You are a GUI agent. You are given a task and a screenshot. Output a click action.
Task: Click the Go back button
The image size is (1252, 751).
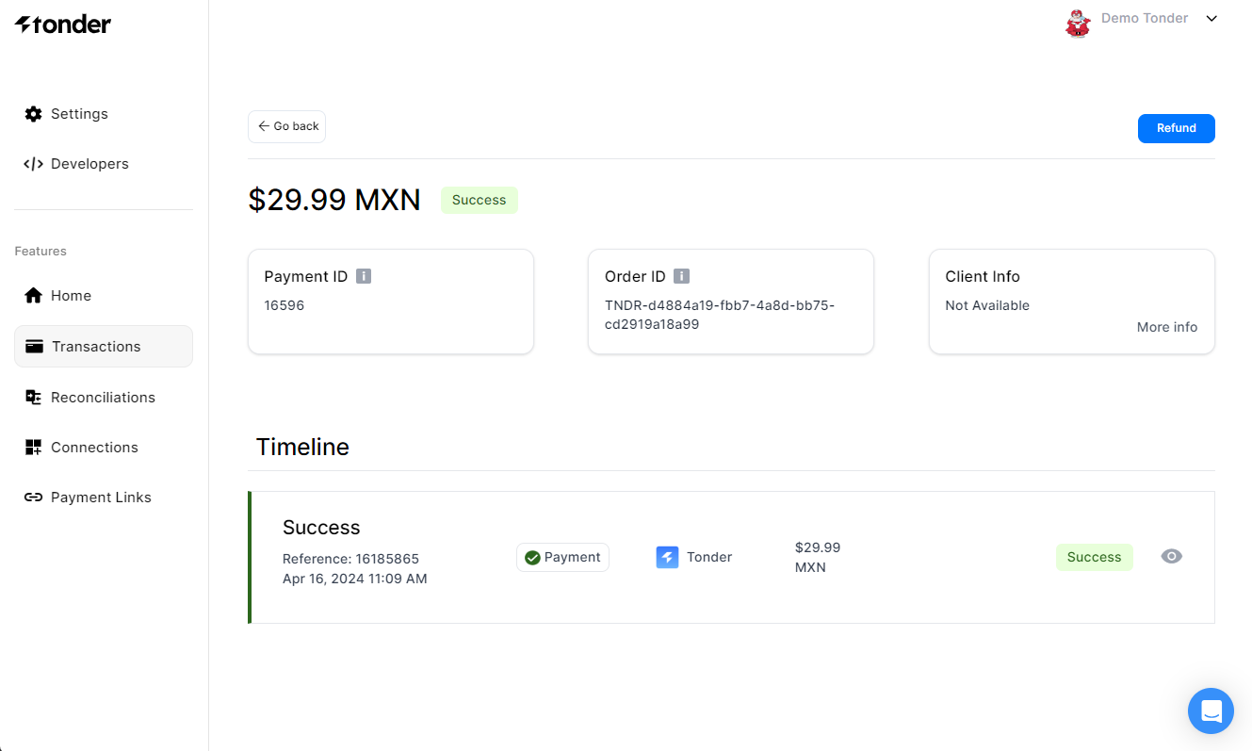[286, 126]
